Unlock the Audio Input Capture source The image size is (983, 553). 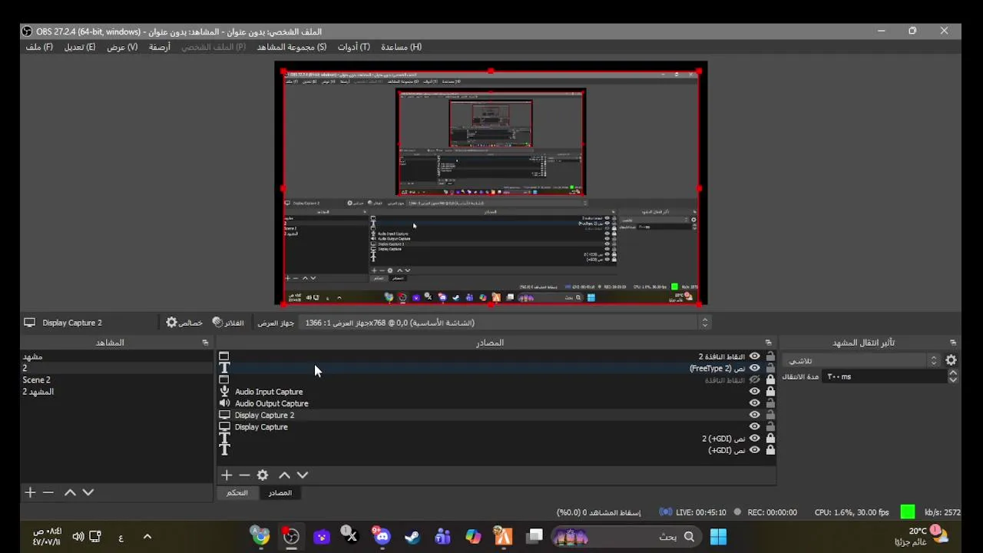[x=770, y=392]
